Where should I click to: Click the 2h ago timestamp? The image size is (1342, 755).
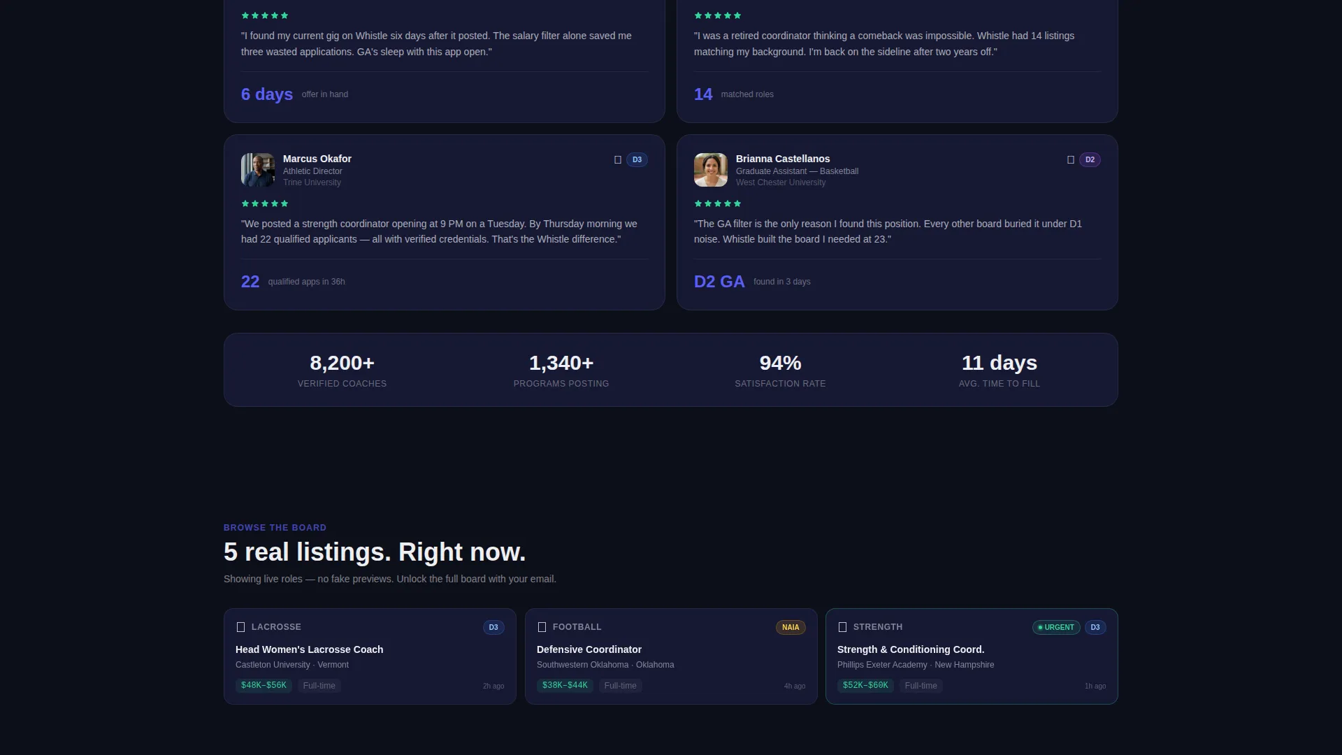[x=493, y=686]
